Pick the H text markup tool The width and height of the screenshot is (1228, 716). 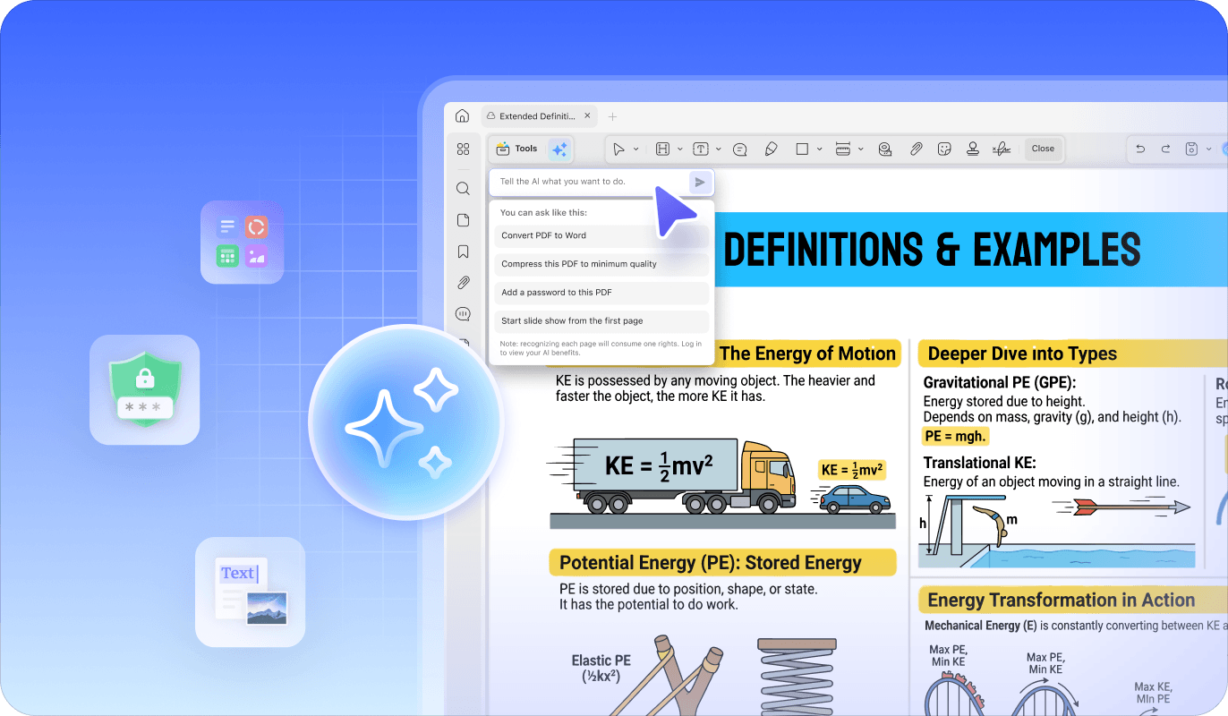point(662,149)
